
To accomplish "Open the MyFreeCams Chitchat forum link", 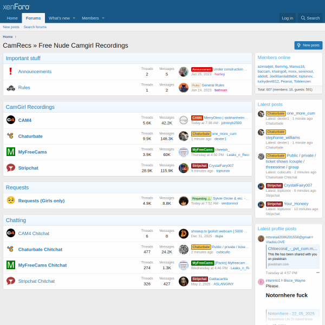I will point(42,265).
